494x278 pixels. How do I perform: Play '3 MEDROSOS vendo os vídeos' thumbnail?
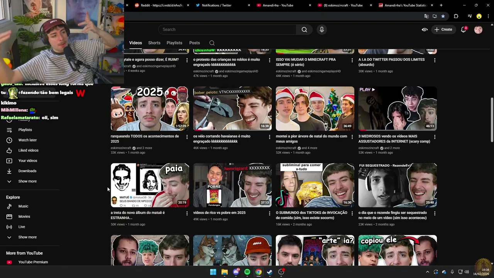(398, 108)
